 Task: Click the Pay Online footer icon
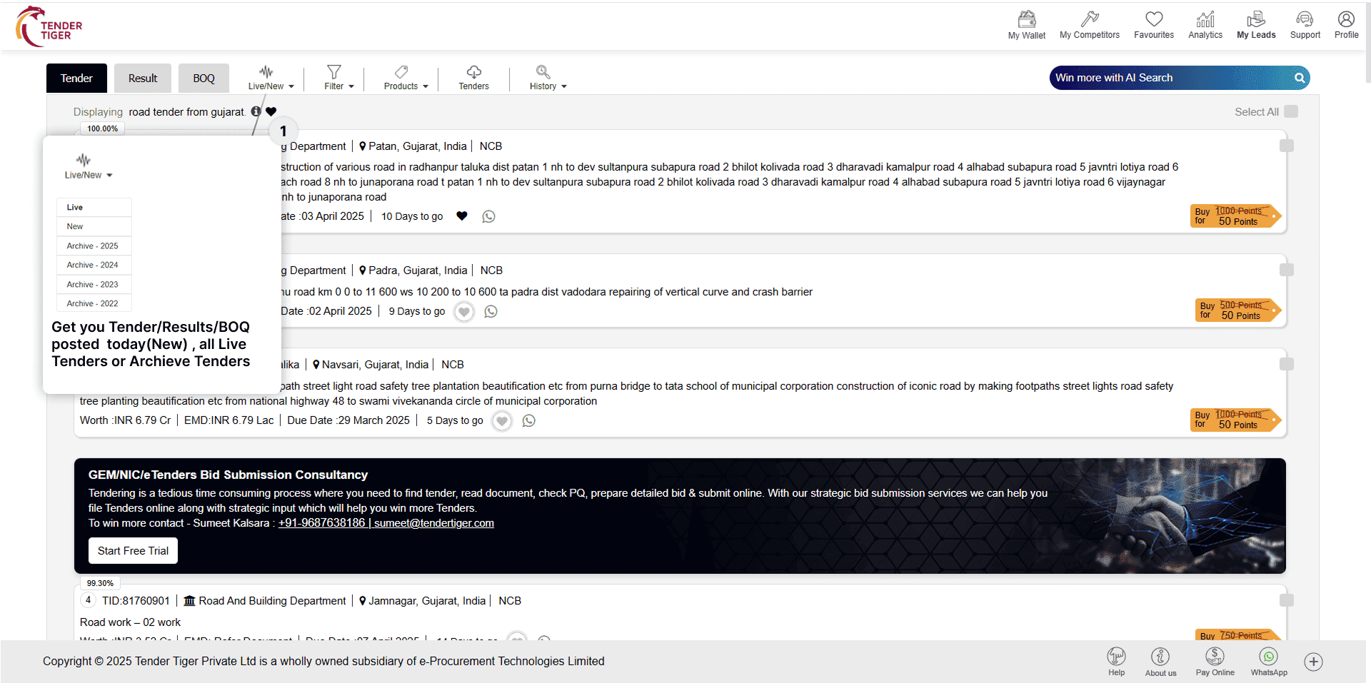coord(1215,657)
